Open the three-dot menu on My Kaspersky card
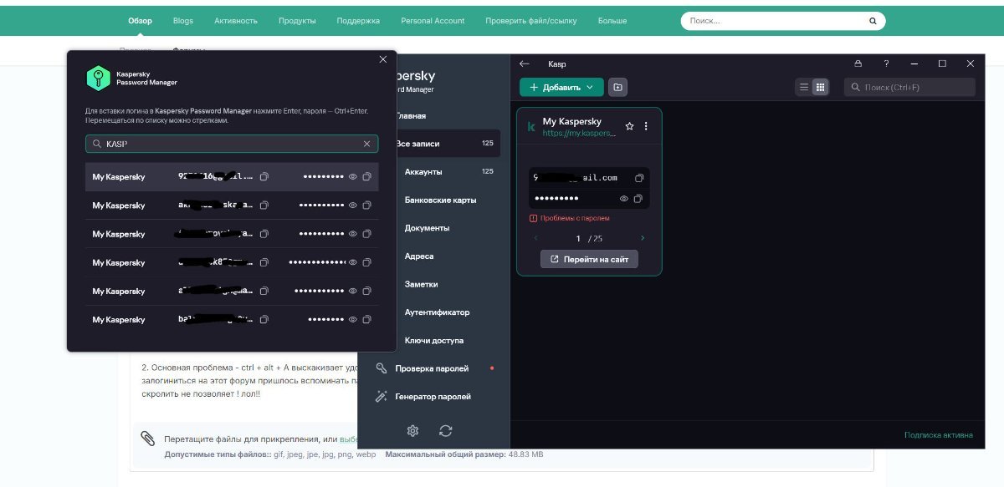This screenshot has width=1004, height=487. pyautogui.click(x=646, y=126)
